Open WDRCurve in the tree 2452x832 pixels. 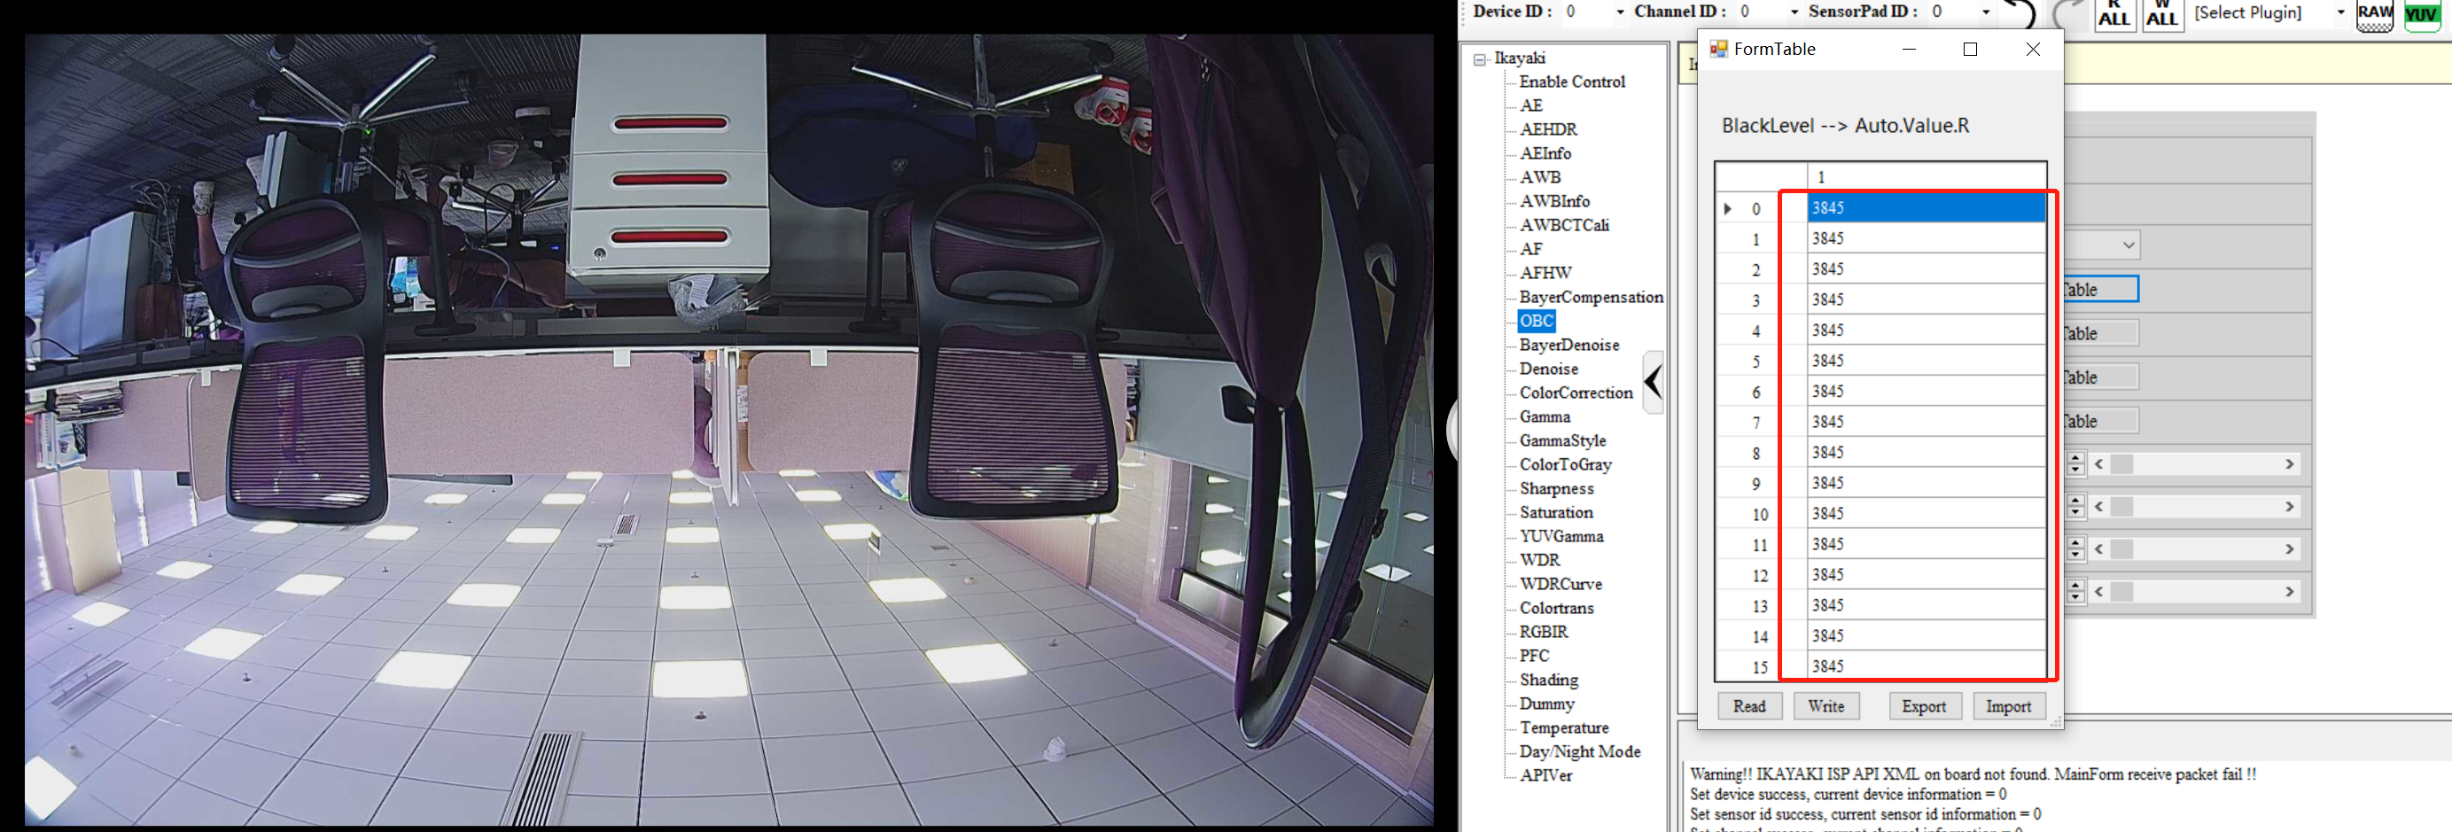pyautogui.click(x=1561, y=584)
